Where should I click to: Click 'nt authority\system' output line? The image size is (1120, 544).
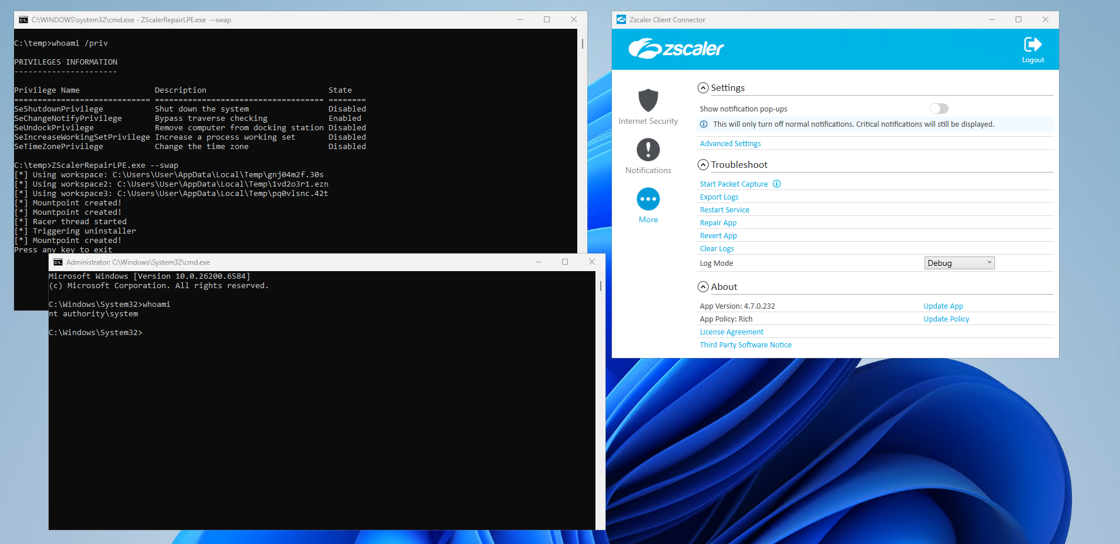pyautogui.click(x=93, y=314)
